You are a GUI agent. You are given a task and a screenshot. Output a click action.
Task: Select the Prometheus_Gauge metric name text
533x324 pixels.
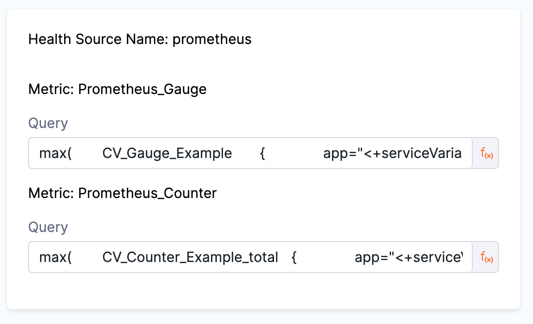[142, 89]
